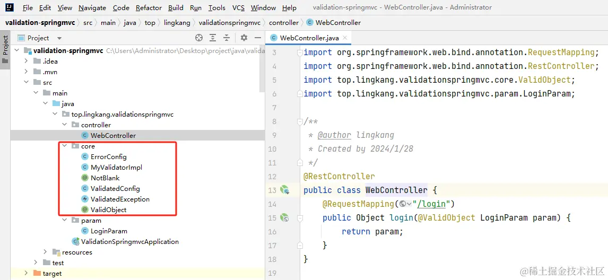
Task: Expand the target folder
Action: (x=26, y=274)
